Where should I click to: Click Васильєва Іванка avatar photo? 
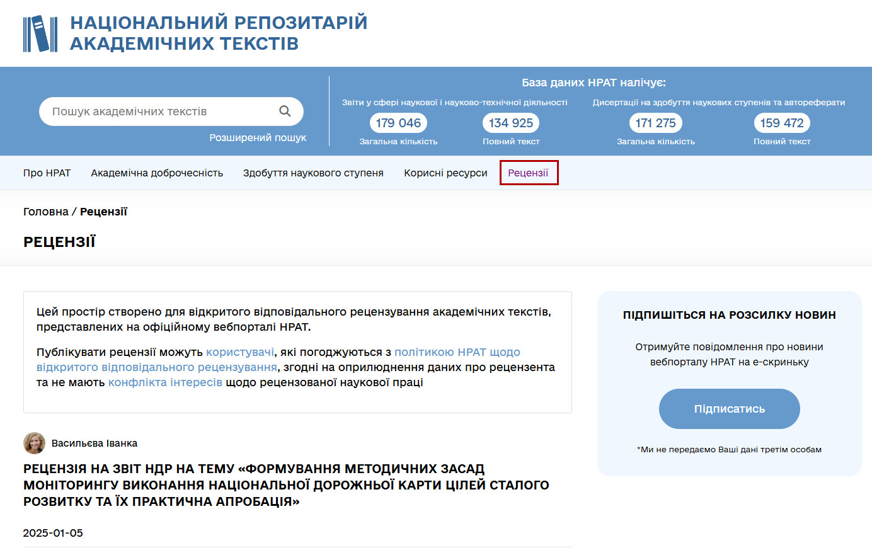tap(34, 443)
